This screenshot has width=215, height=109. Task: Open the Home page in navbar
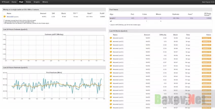point(14,2)
